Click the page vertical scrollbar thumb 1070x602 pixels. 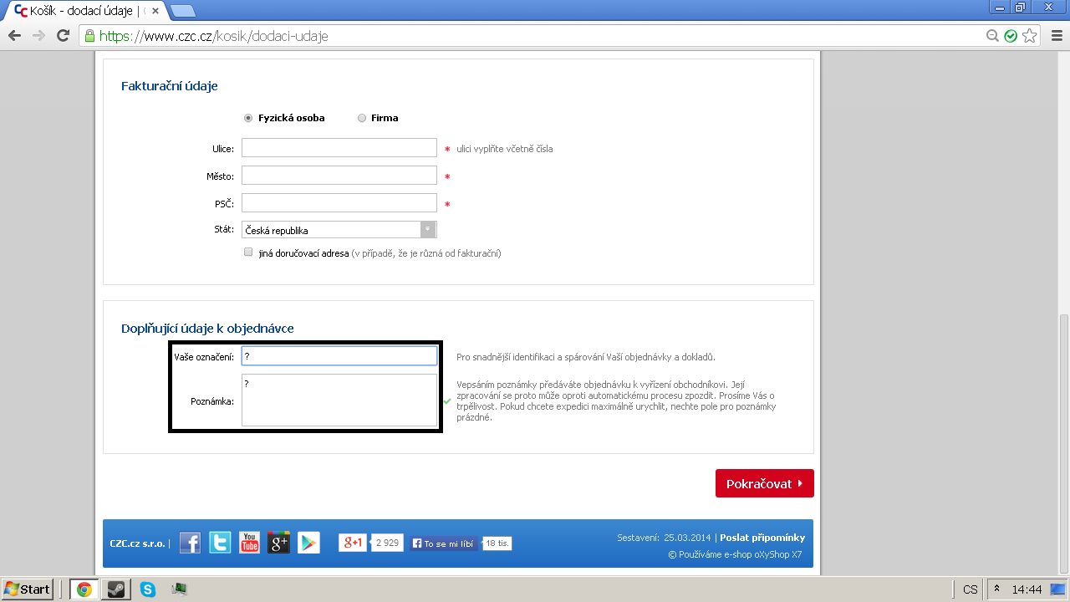1063,444
